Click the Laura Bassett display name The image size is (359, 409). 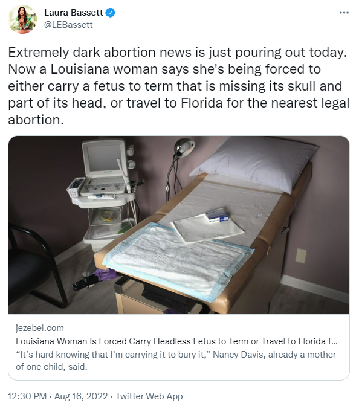(x=74, y=13)
